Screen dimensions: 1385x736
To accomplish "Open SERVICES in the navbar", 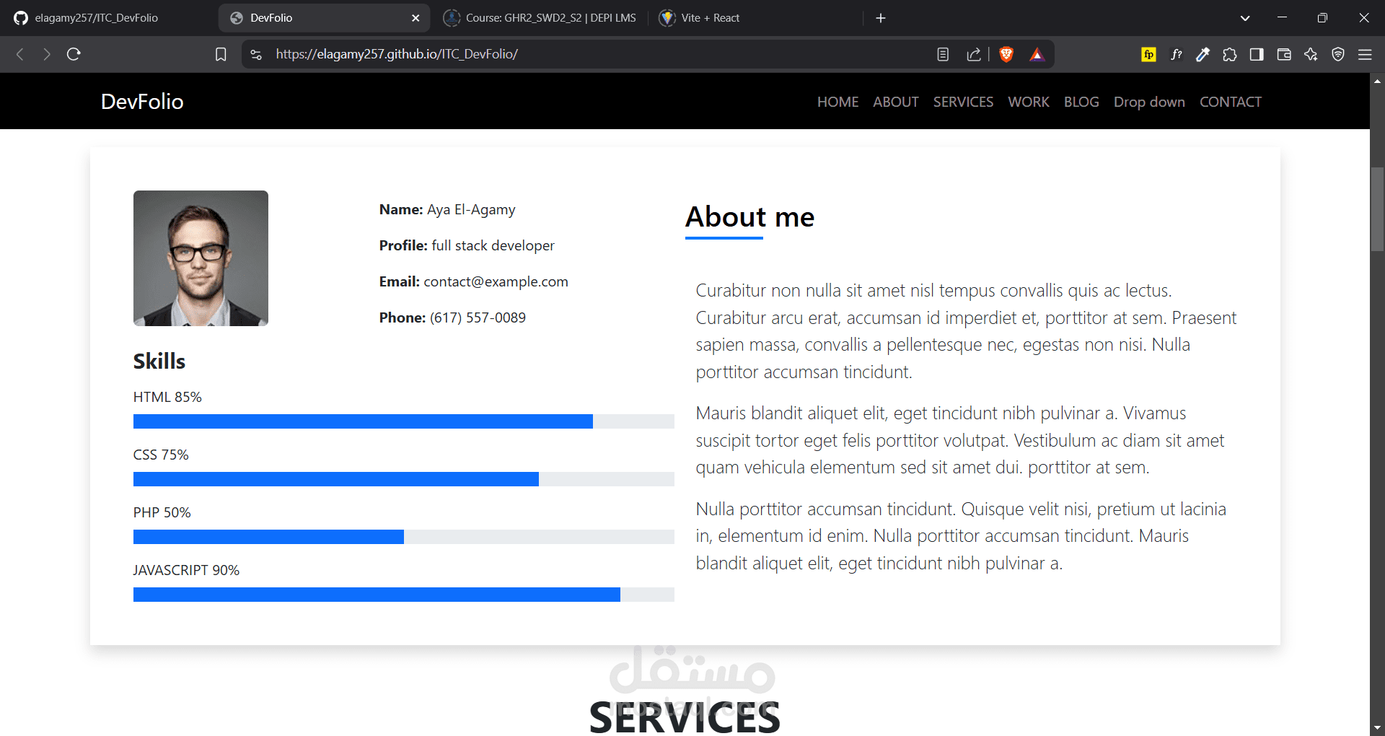I will point(963,102).
